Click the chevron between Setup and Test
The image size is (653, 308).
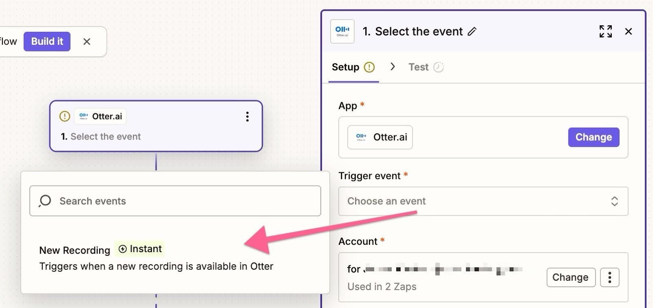(393, 66)
